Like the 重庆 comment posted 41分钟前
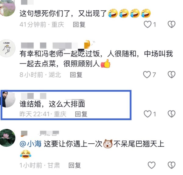The height and width of the screenshot is (175, 183). (x=148, y=24)
